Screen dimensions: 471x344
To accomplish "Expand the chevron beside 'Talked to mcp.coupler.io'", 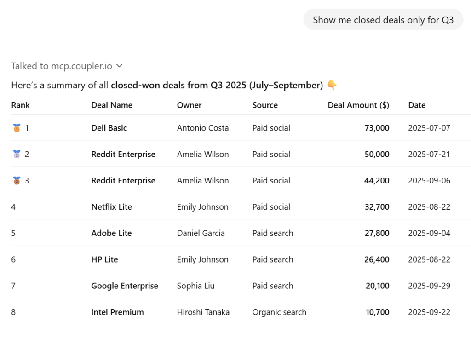I will click(x=120, y=66).
